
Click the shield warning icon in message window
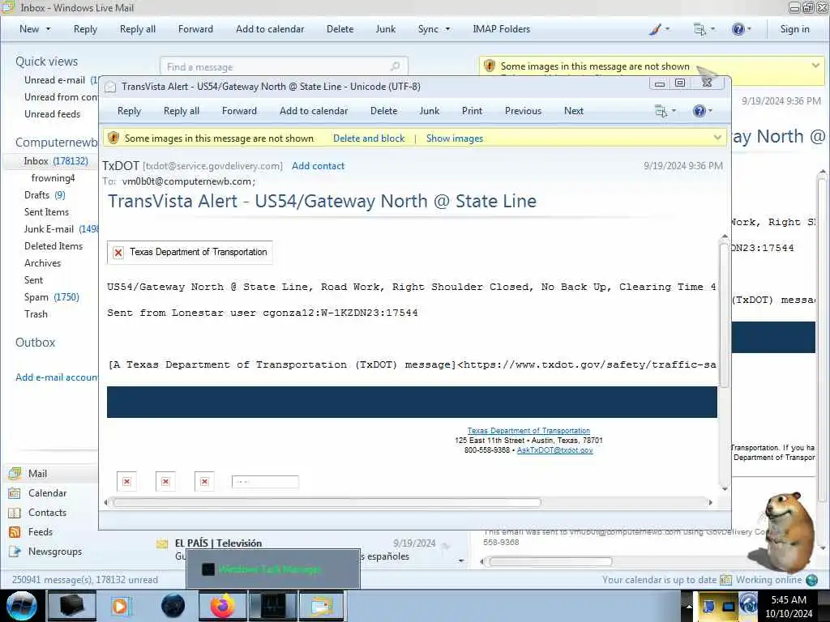click(113, 138)
